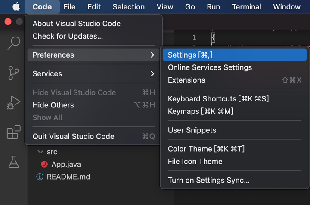Viewport: 310px width, 205px height.
Task: Open the Extensions view icon
Action: pyautogui.click(x=14, y=132)
